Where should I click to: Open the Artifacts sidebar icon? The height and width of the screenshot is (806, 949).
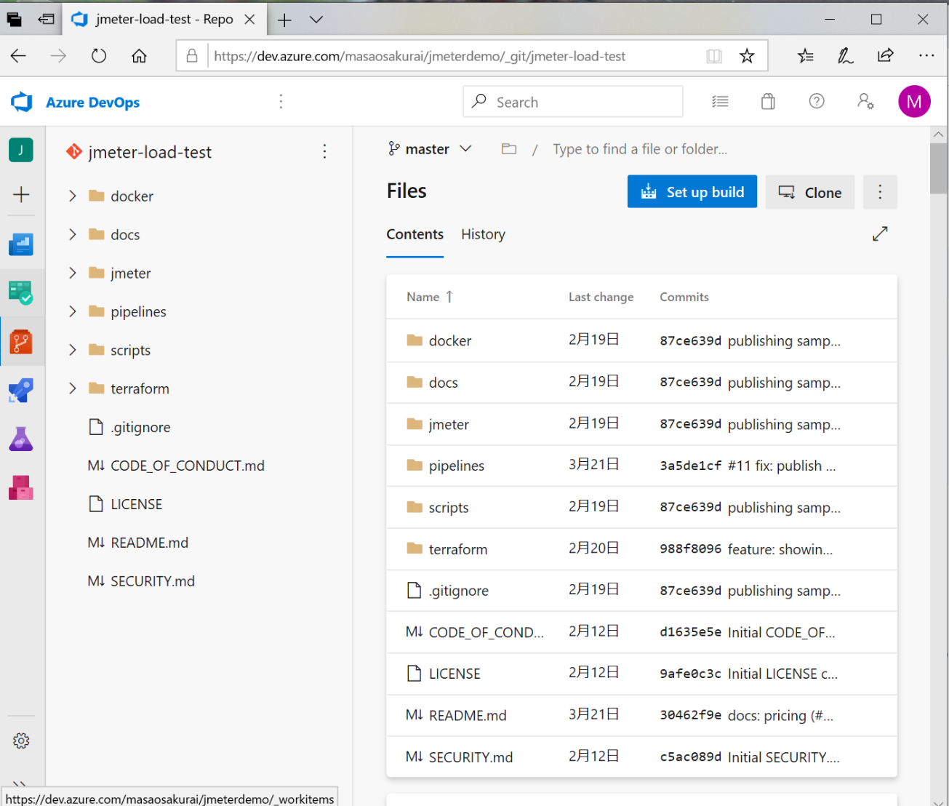(21, 487)
